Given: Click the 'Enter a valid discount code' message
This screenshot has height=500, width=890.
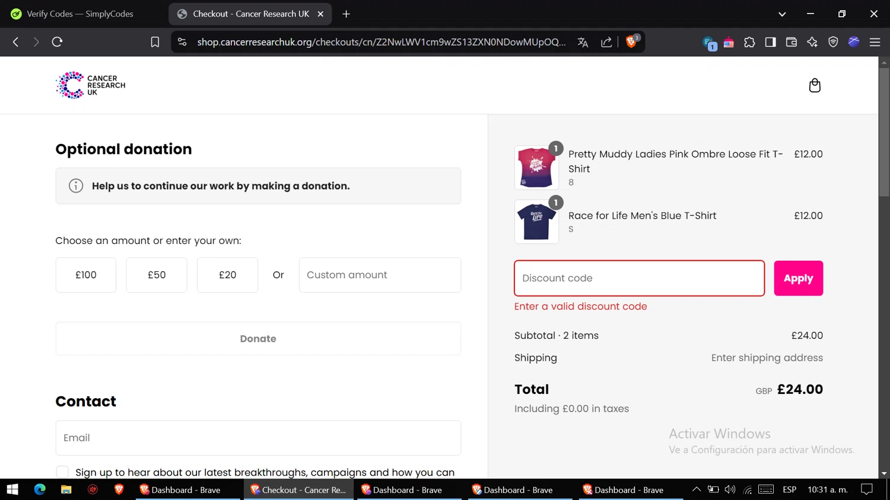Looking at the screenshot, I should [x=581, y=306].
